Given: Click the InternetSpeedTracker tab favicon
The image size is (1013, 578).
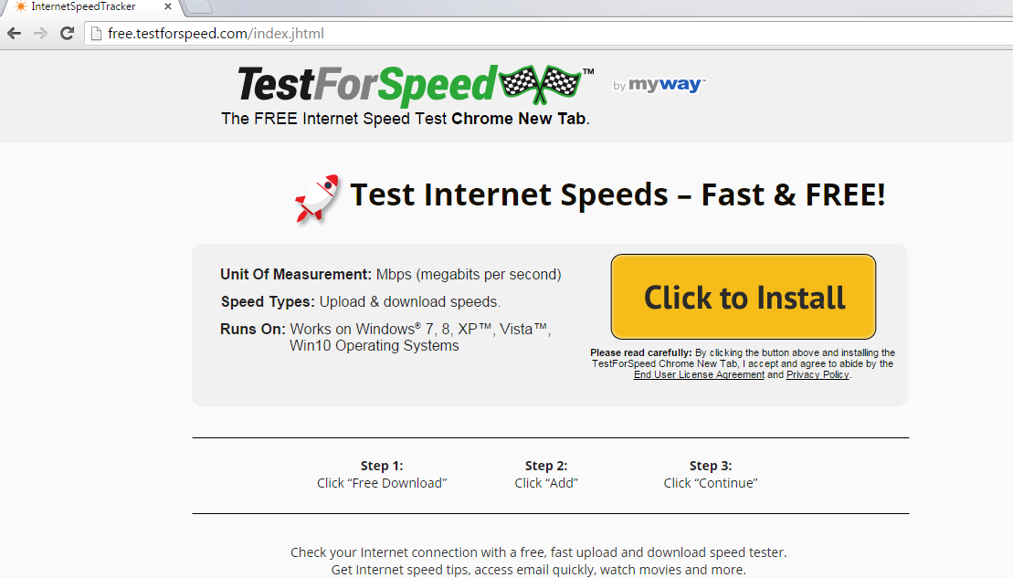Looking at the screenshot, I should pyautogui.click(x=21, y=6).
